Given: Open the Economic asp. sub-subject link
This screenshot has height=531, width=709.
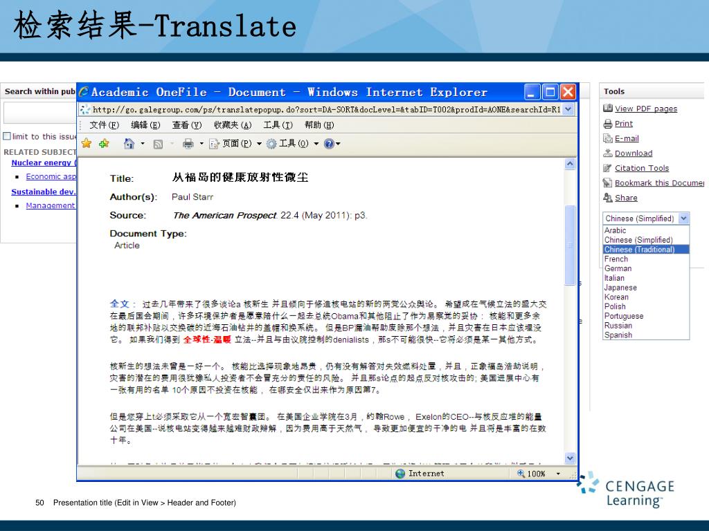Looking at the screenshot, I should pos(51,176).
